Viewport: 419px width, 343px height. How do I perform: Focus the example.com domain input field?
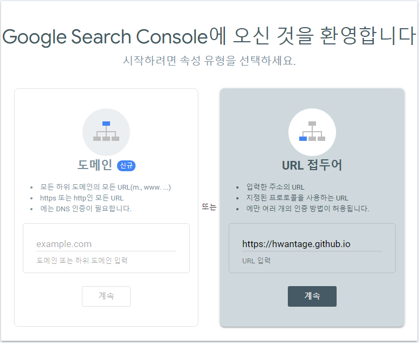pyautogui.click(x=106, y=244)
